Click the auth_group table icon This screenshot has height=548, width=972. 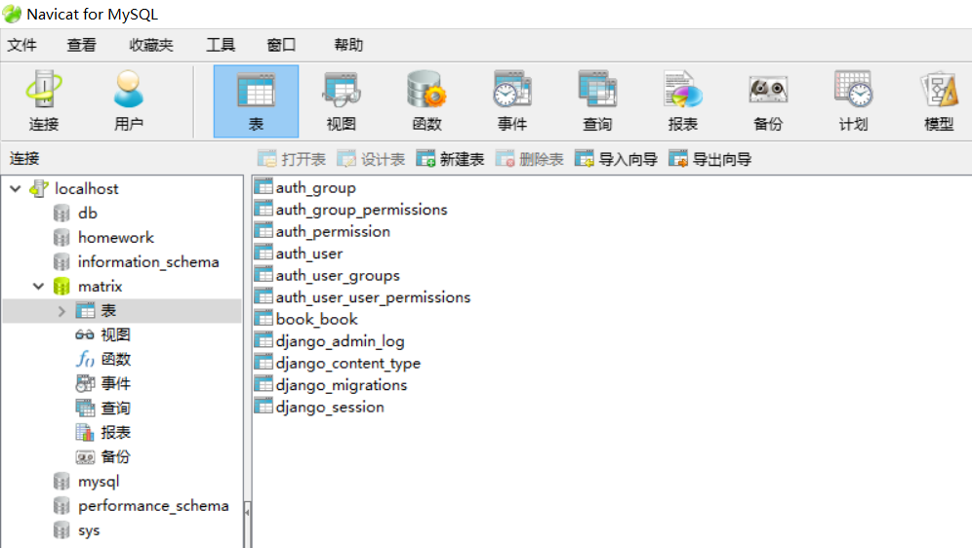pos(264,187)
